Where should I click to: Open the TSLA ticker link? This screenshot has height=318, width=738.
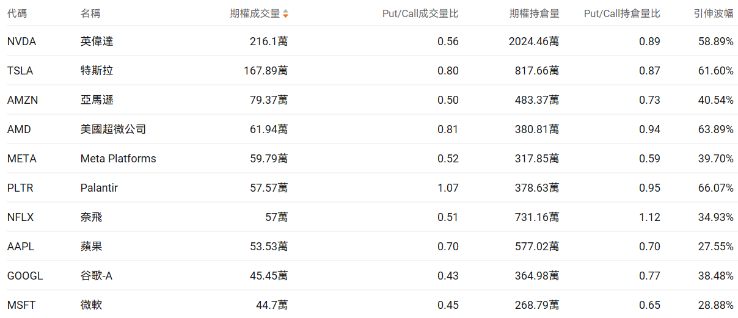[x=20, y=71]
